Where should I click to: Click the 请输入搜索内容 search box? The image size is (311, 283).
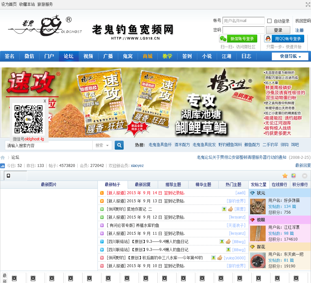tap(49, 146)
